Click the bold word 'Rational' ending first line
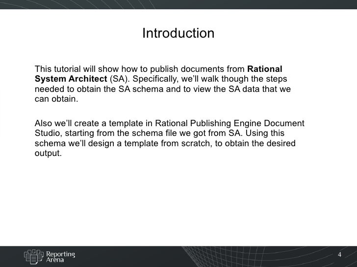Screen dimensions: 357x267 click(x=265, y=69)
